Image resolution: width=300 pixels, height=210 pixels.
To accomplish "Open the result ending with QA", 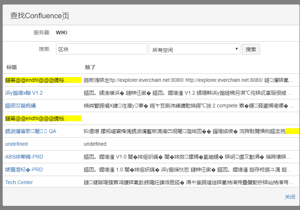I will coord(31,131).
